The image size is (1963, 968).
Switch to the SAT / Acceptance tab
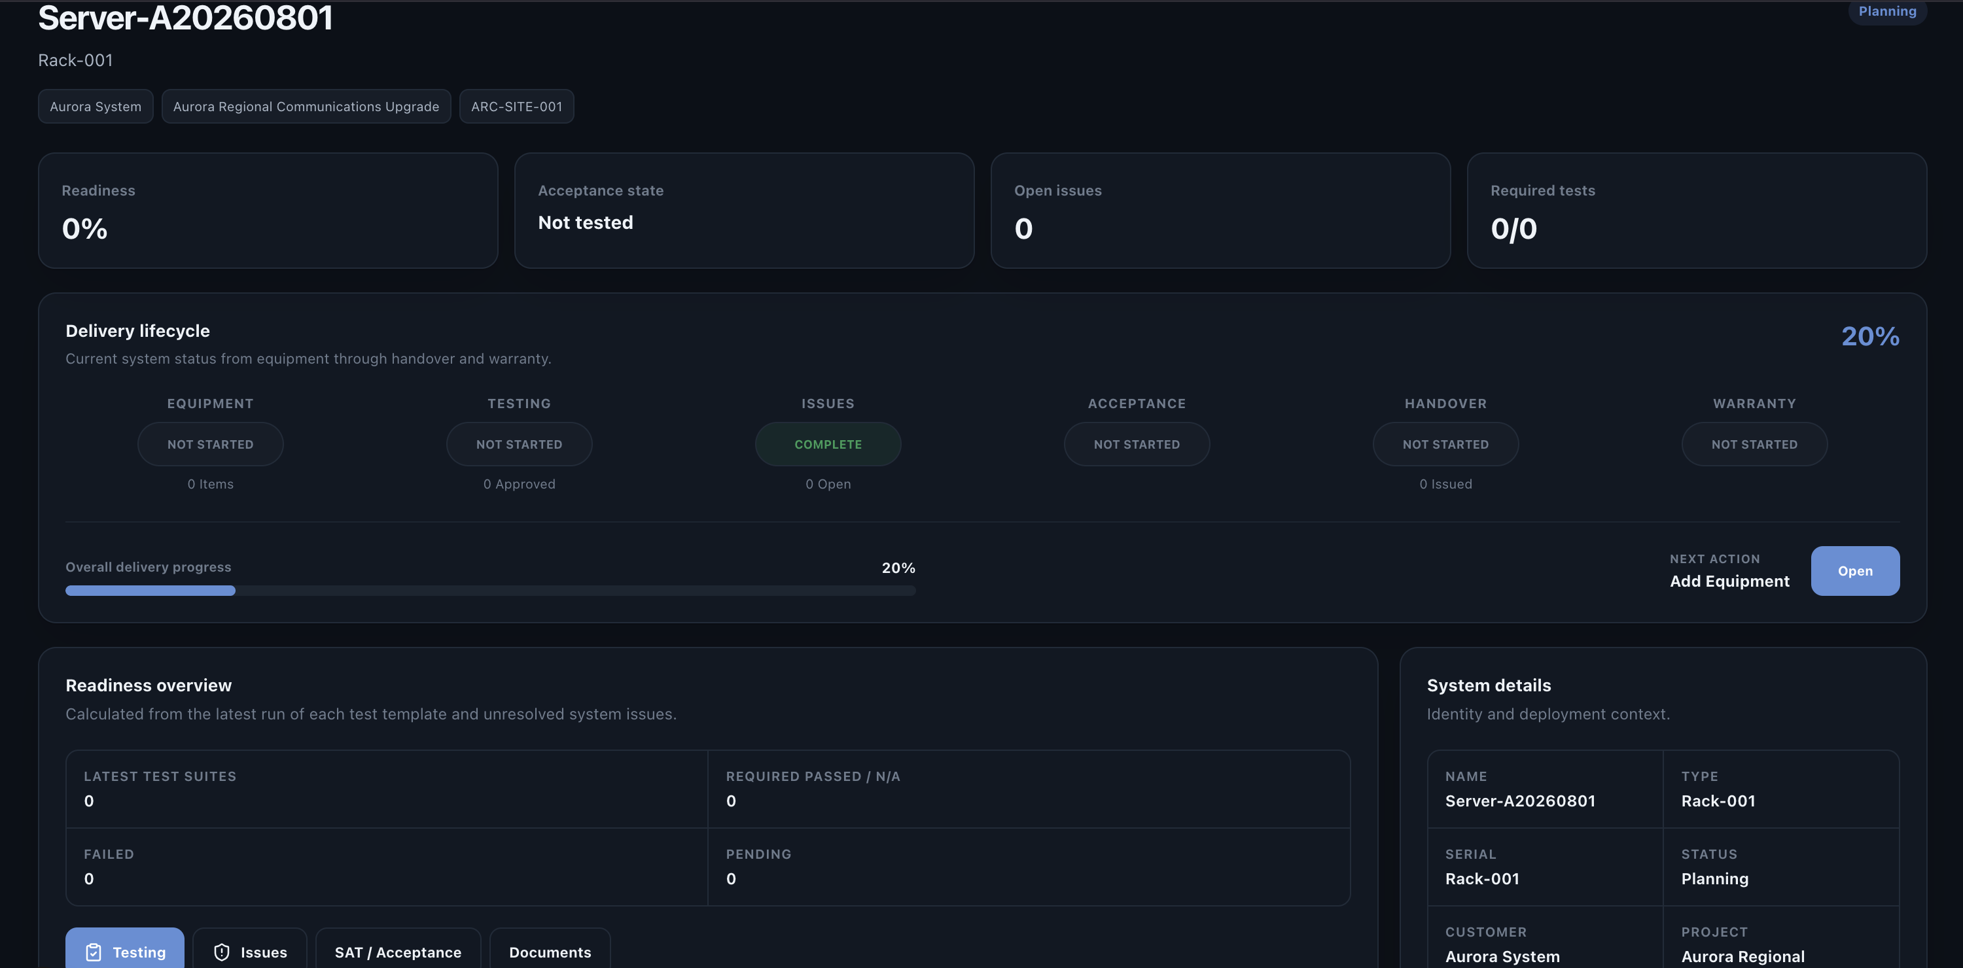[x=398, y=949]
